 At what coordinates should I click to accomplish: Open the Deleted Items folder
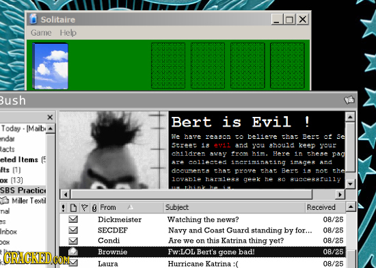(x=23, y=160)
